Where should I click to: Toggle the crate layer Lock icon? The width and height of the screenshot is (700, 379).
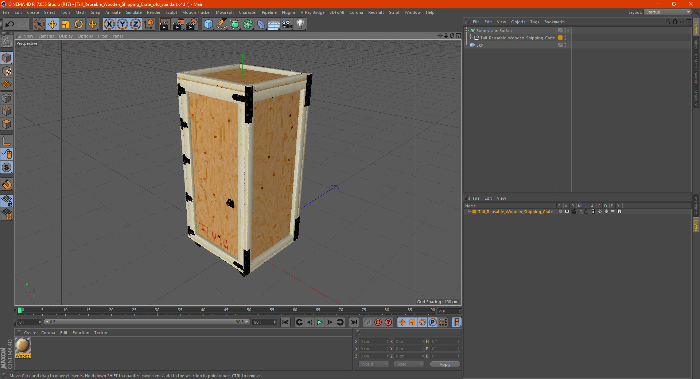[586, 211]
